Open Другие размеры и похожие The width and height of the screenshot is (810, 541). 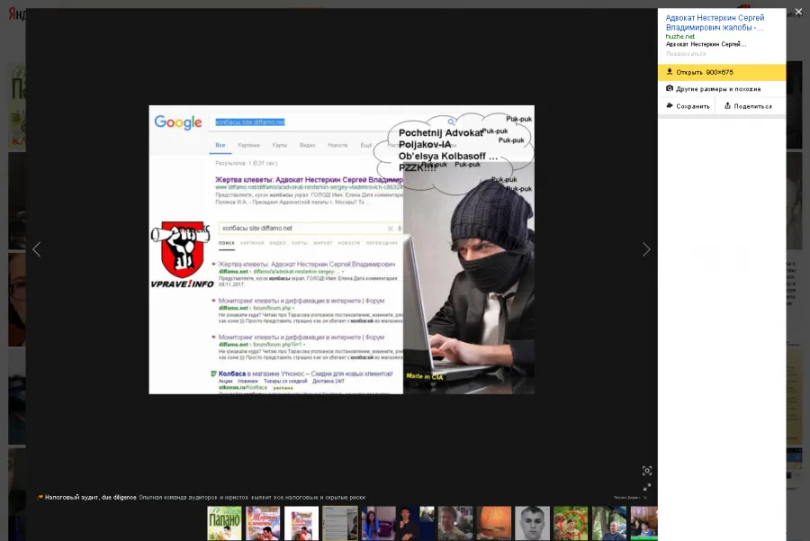point(722,89)
